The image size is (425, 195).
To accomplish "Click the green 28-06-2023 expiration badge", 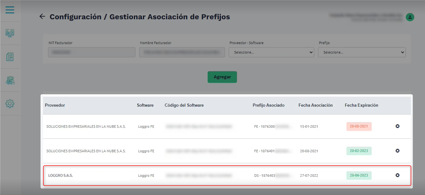I will 359,175.
